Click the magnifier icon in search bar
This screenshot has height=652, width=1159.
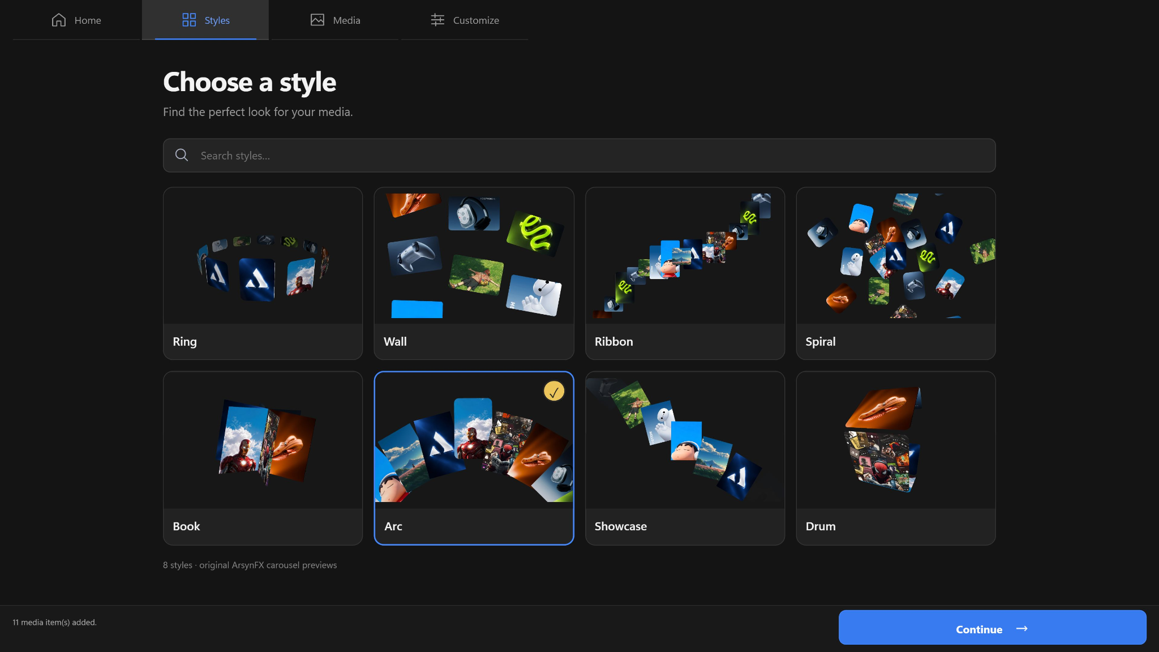click(181, 155)
